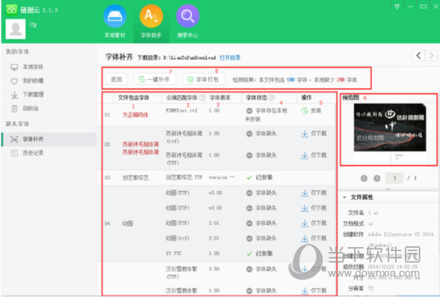Click 已安装 status of 创艺繁综艺
Screen dimensions: 440x297
click(x=259, y=178)
